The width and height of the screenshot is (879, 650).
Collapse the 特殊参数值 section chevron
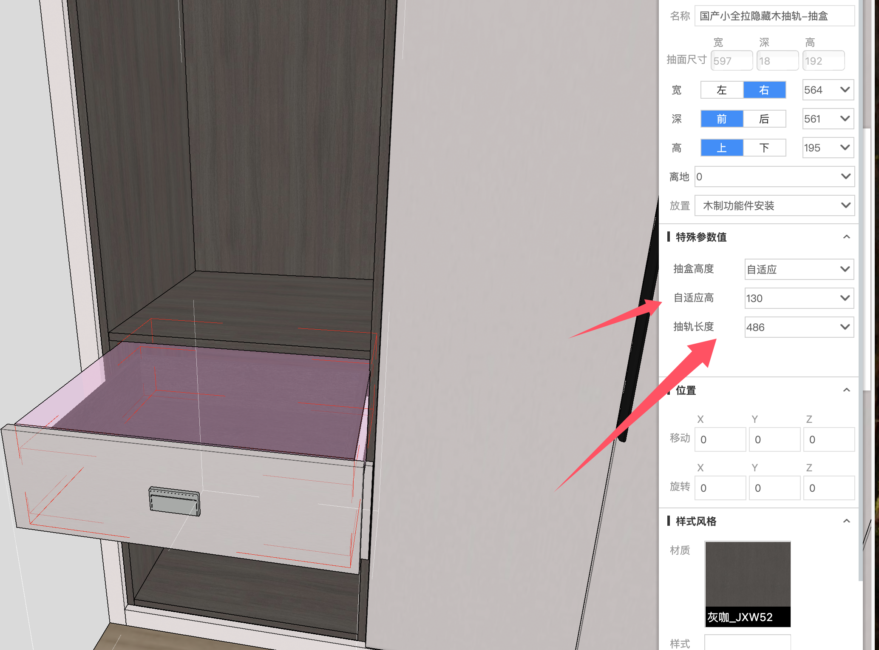[x=846, y=237]
